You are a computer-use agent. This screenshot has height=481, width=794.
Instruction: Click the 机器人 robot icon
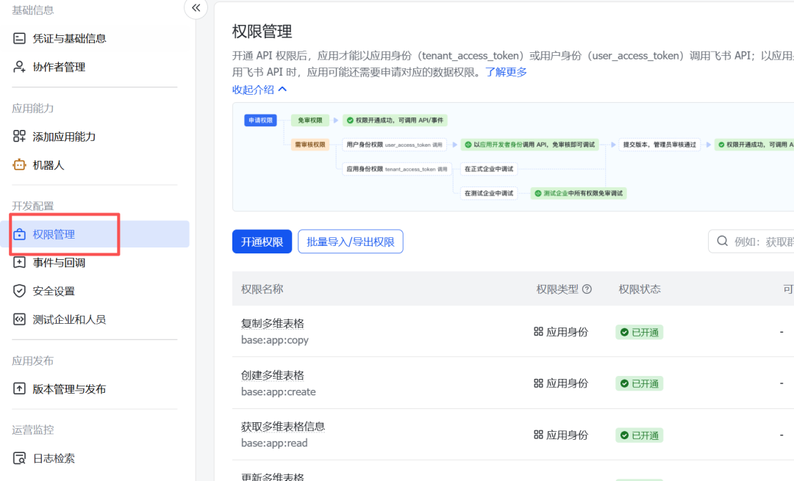pyautogui.click(x=20, y=165)
